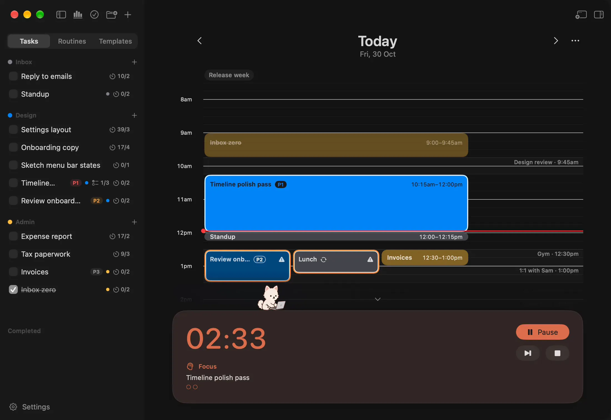Open the completed checkmark circle icon
Image resolution: width=611 pixels, height=420 pixels.
coord(94,15)
